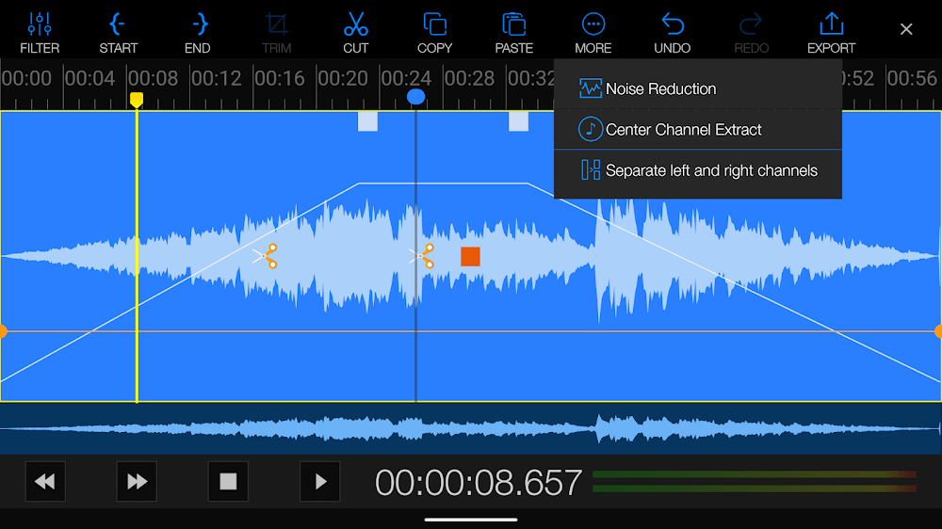This screenshot has height=529, width=942.
Task: Set selection start with START
Action: 118,32
